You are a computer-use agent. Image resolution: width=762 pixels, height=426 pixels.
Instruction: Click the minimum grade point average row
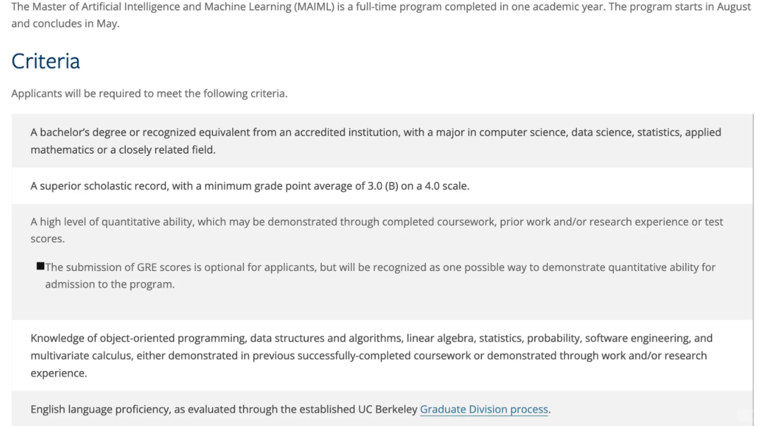tap(382, 186)
